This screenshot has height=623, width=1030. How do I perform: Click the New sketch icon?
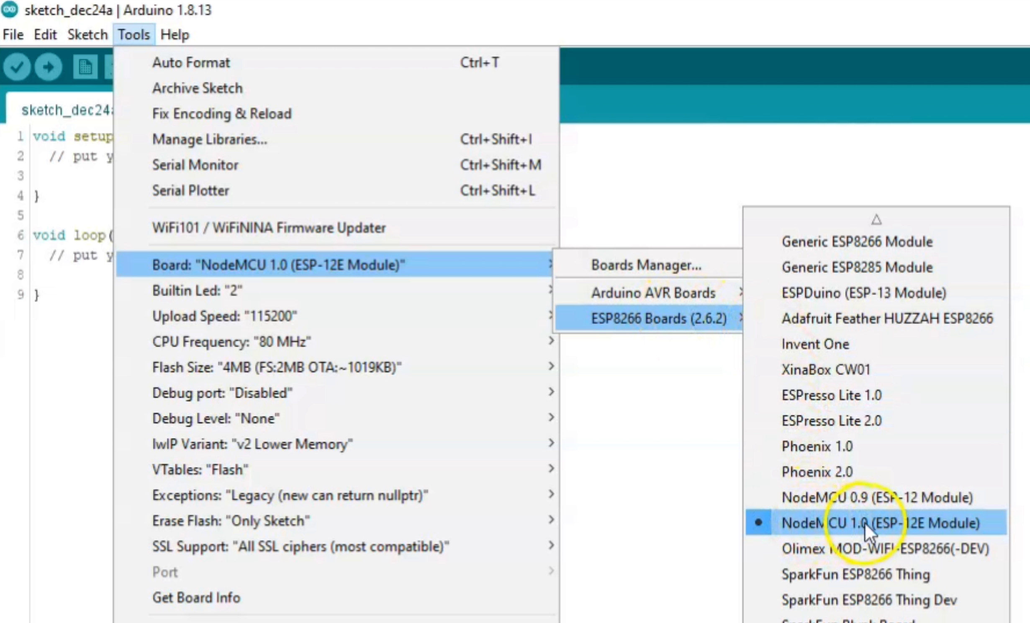pos(85,67)
